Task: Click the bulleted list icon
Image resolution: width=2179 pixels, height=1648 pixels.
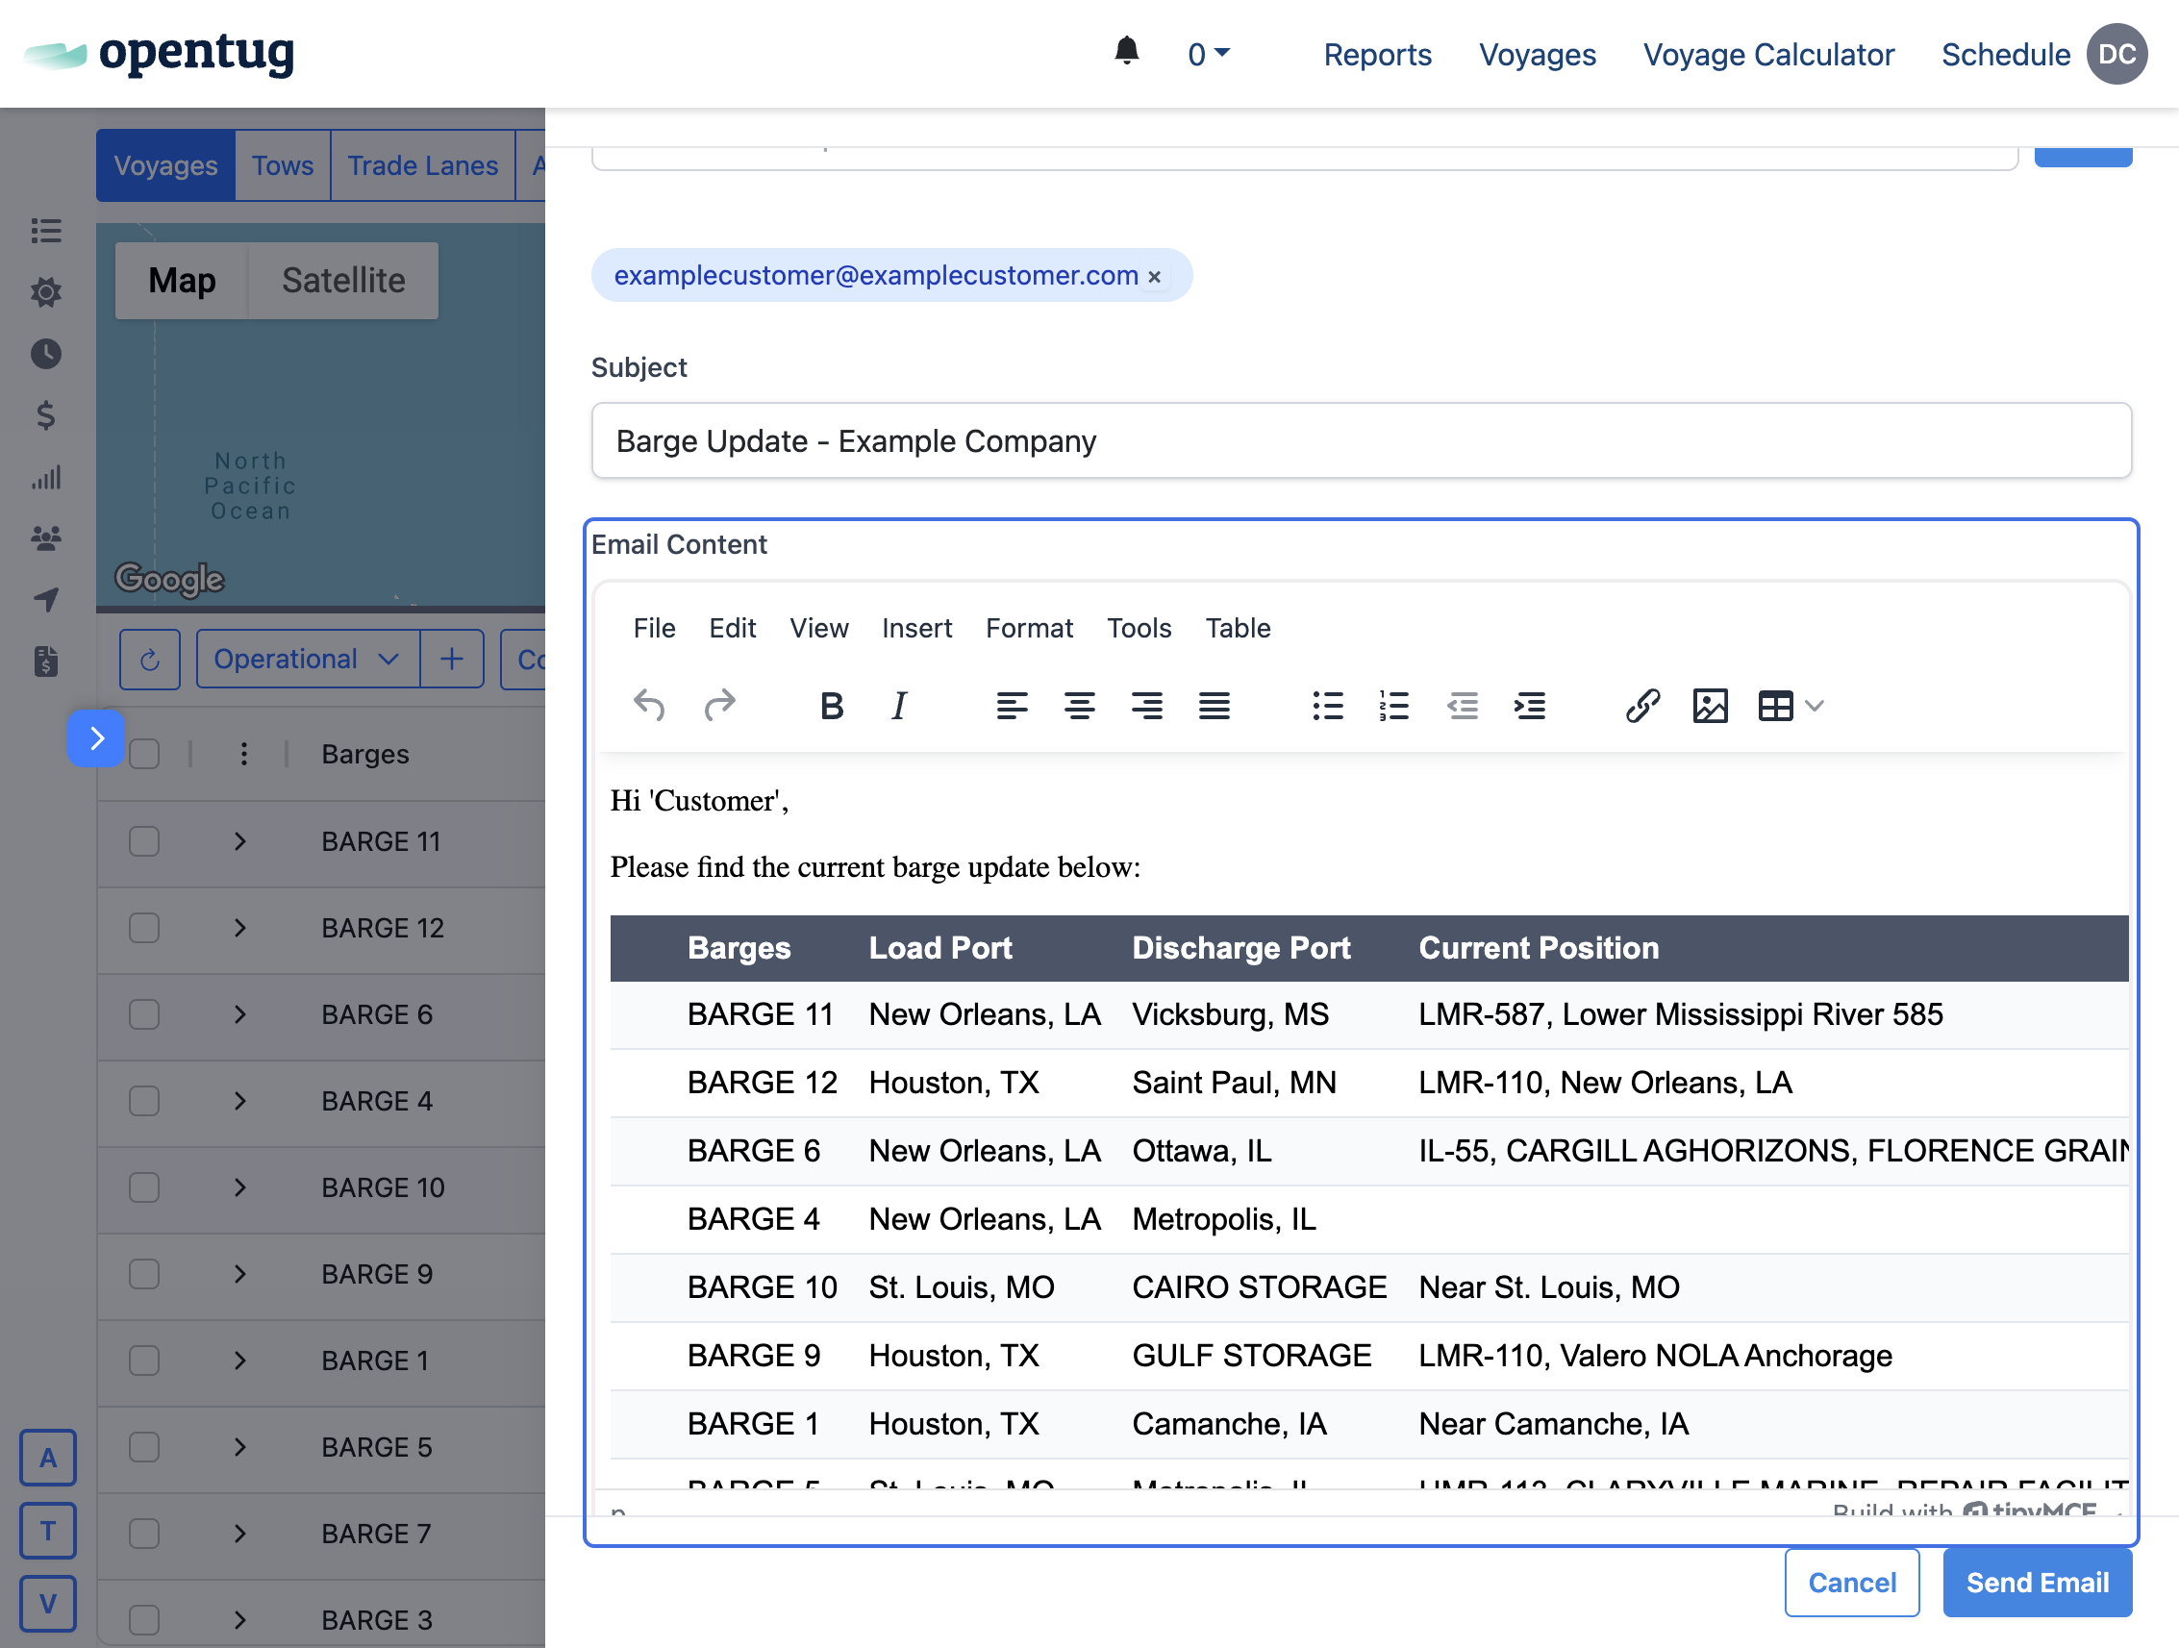Action: (x=1327, y=706)
